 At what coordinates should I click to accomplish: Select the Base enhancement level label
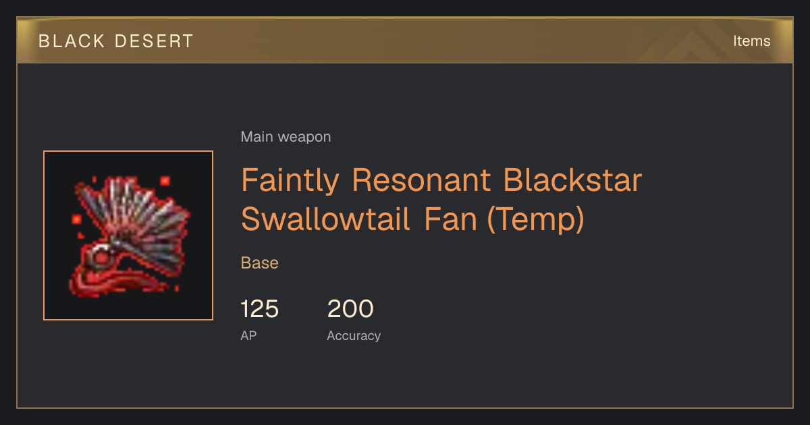pyautogui.click(x=260, y=263)
